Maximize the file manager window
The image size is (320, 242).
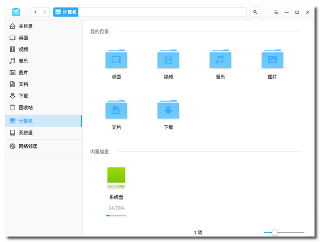(297, 12)
